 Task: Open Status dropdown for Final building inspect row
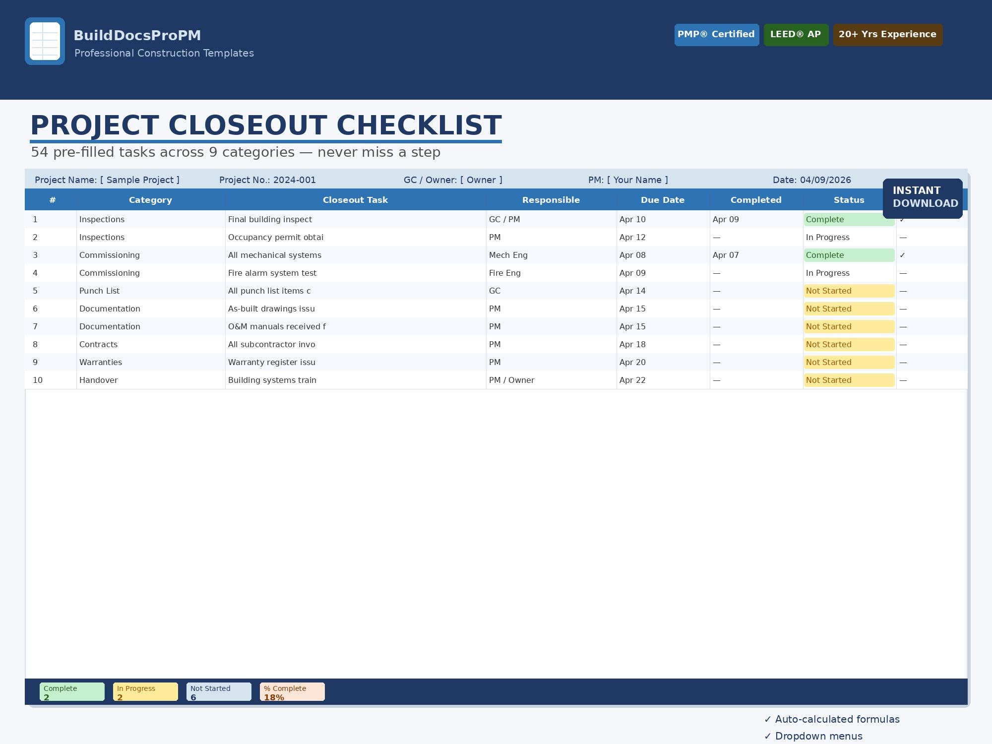[x=849, y=219]
